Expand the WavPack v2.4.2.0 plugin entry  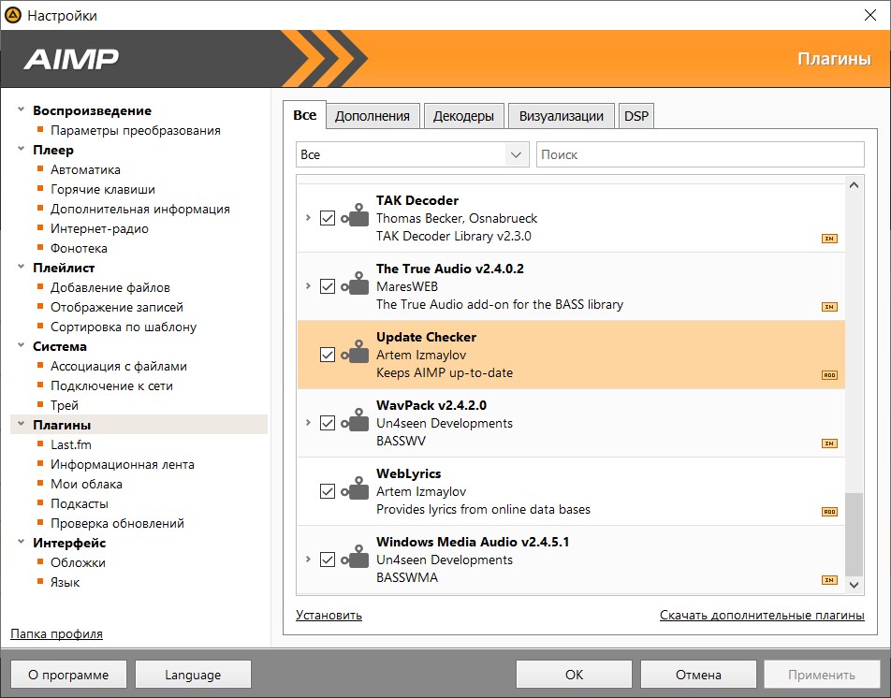[308, 423]
